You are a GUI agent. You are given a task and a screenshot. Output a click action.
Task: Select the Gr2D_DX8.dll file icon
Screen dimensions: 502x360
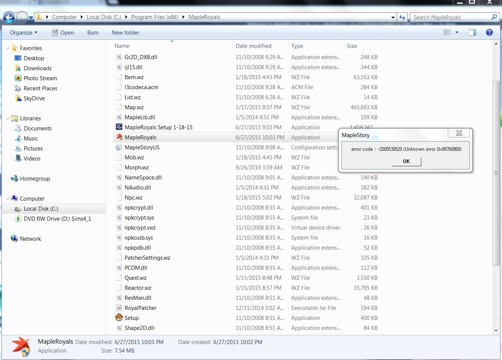[x=119, y=57]
